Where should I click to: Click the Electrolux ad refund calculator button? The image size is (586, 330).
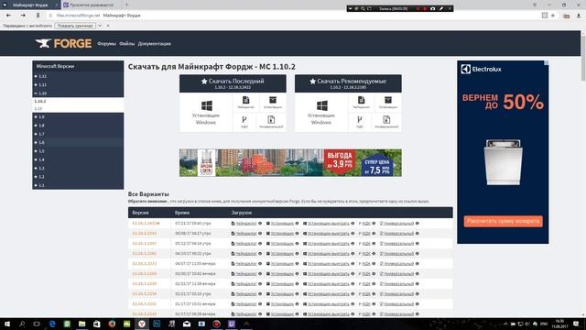[503, 221]
